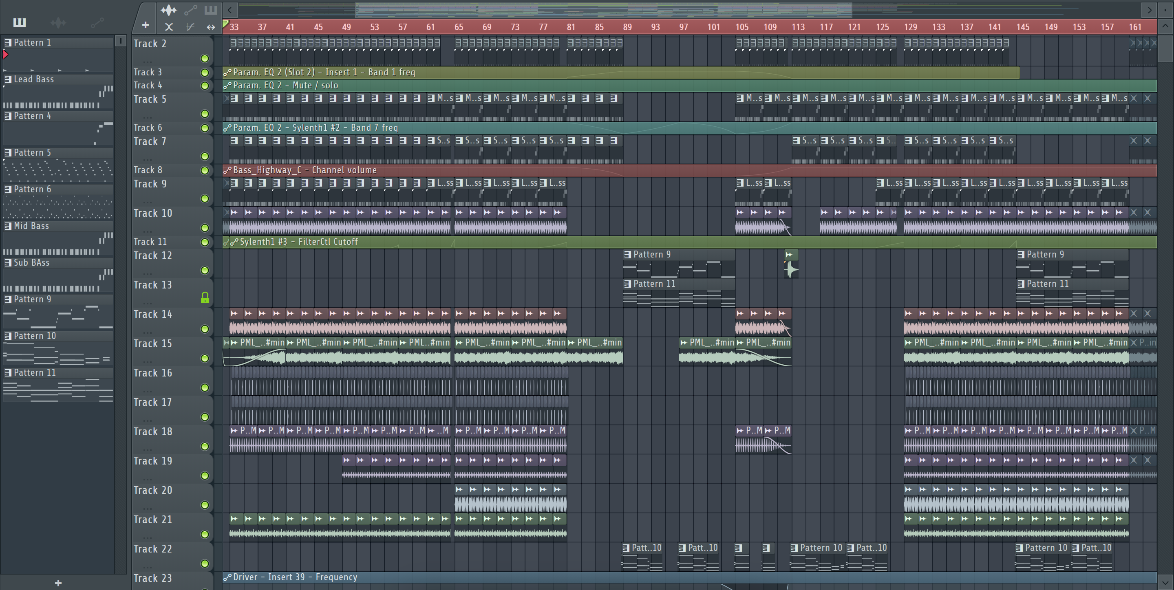Click the plus button below the picker
Screen dimensions: 1174x590
58,583
